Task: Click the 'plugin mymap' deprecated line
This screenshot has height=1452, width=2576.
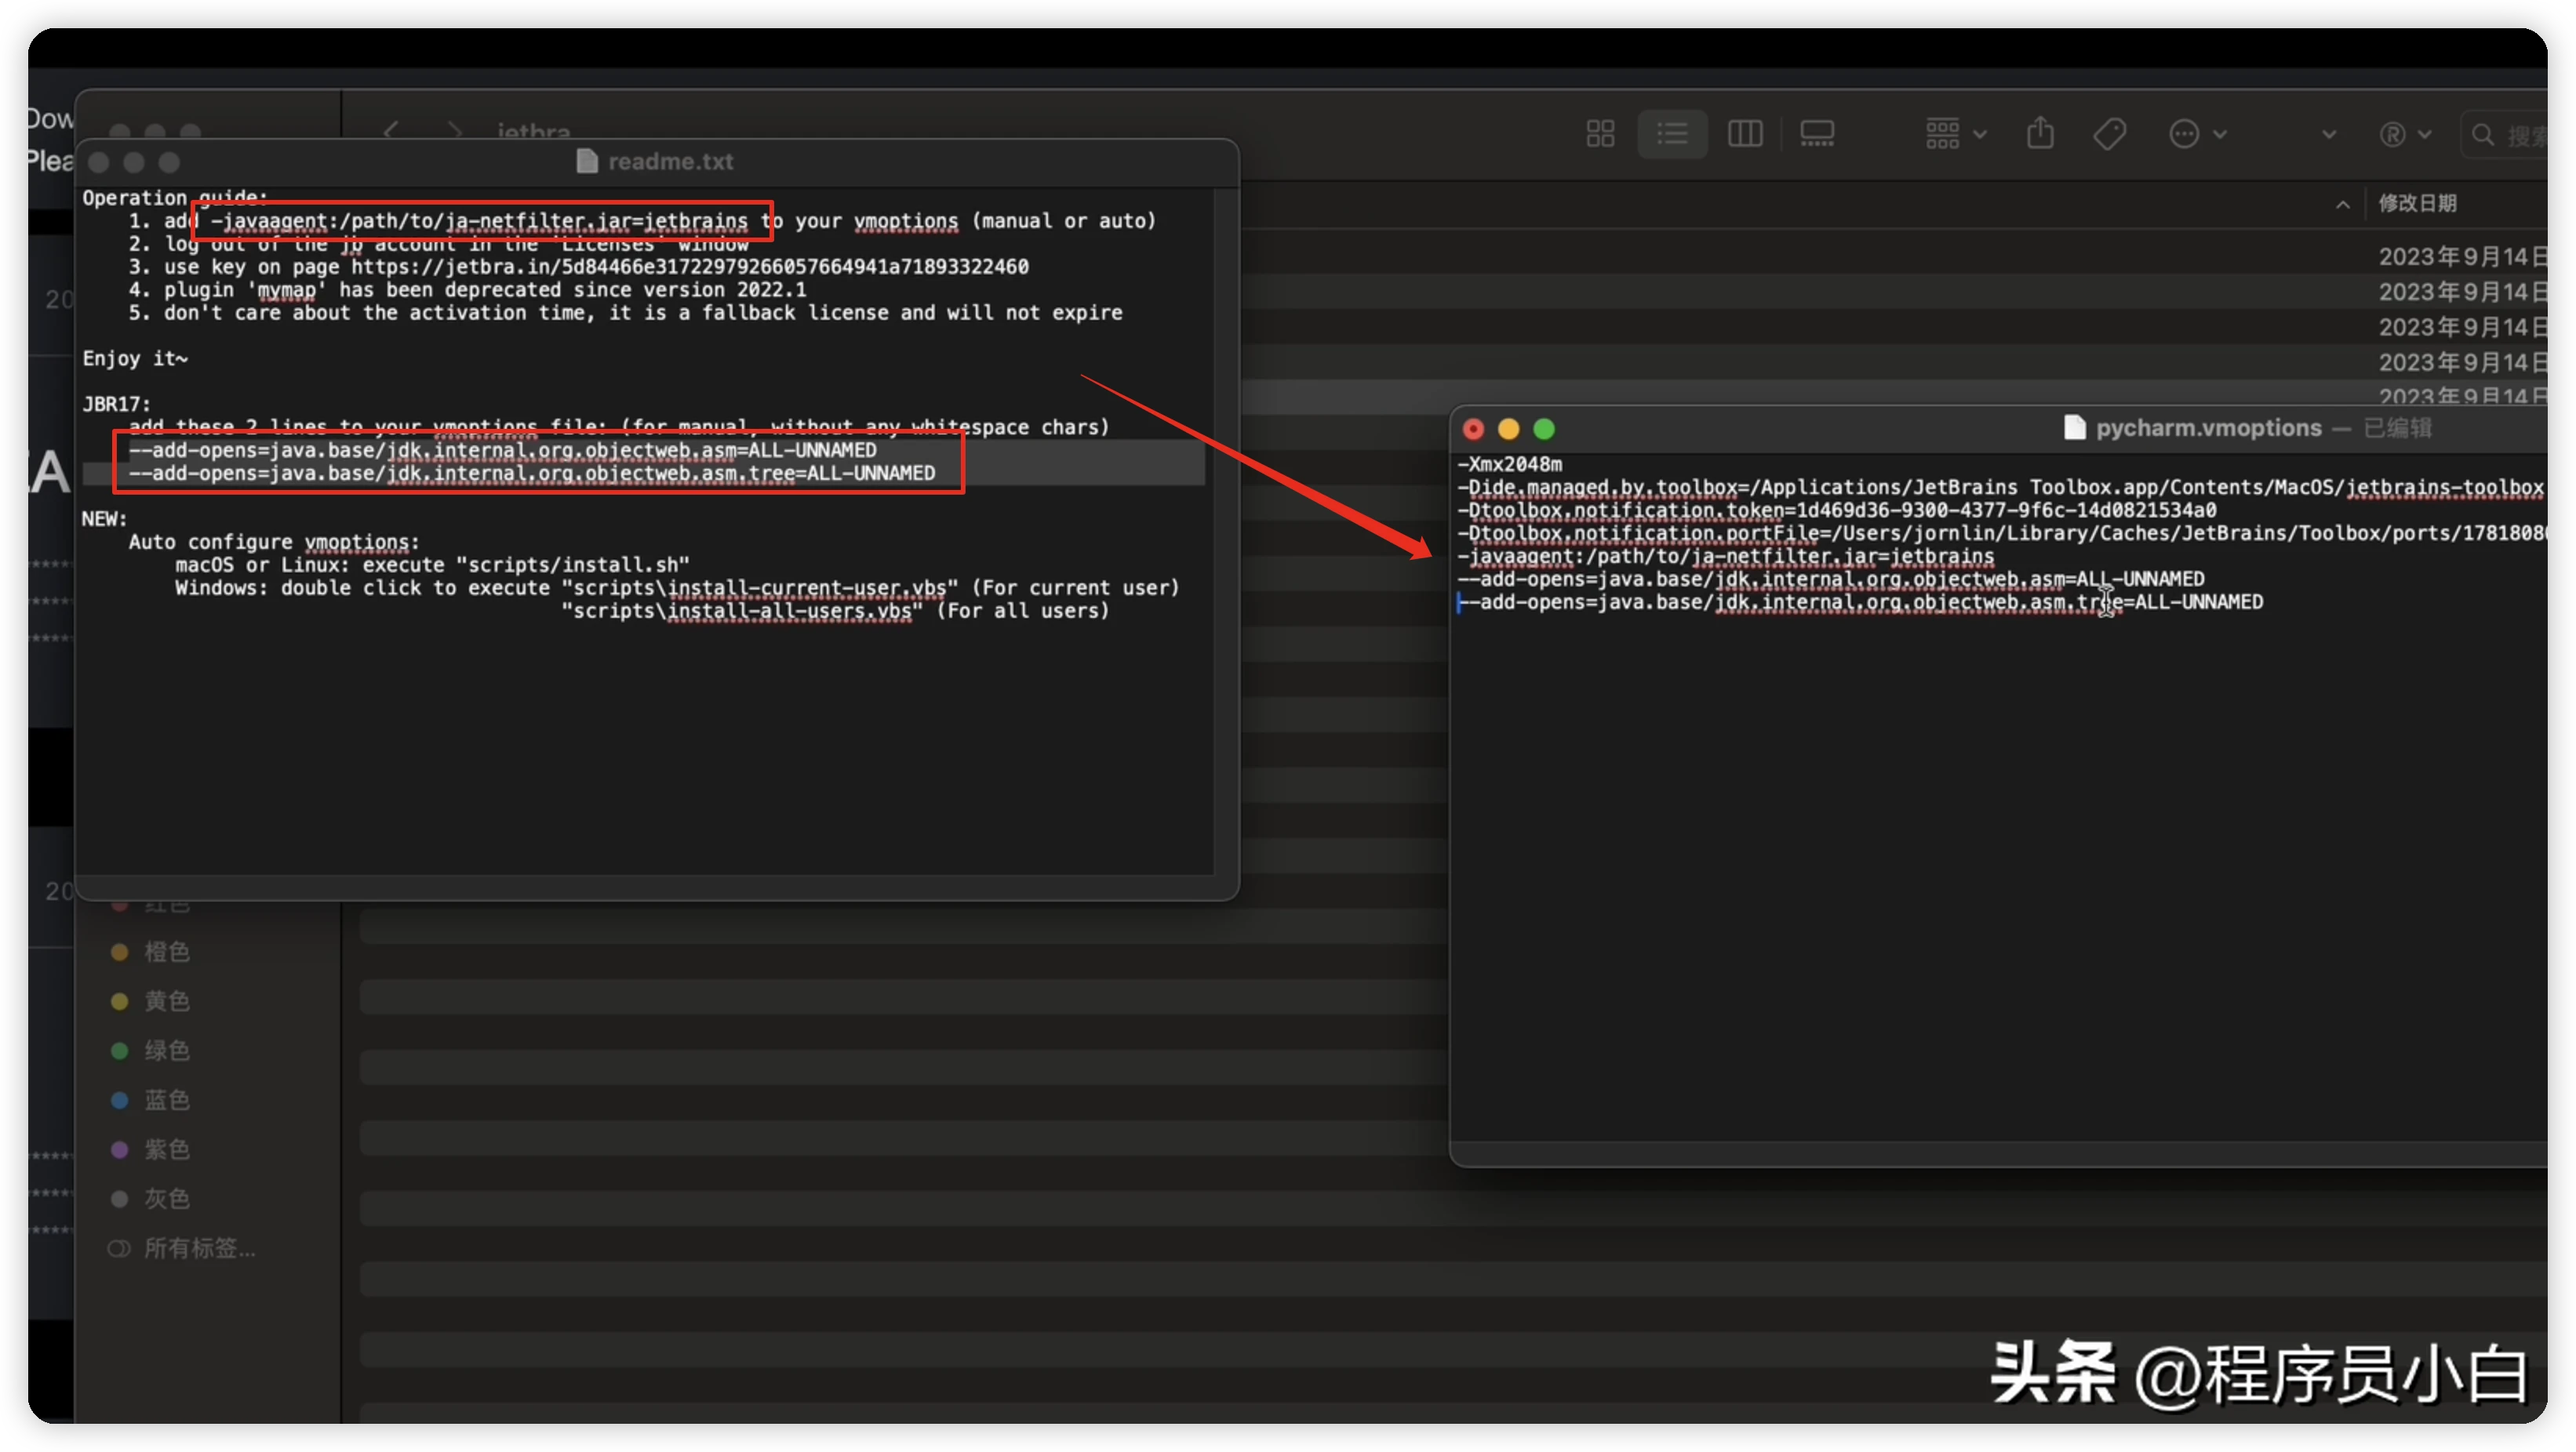Action: pyautogui.click(x=467, y=290)
